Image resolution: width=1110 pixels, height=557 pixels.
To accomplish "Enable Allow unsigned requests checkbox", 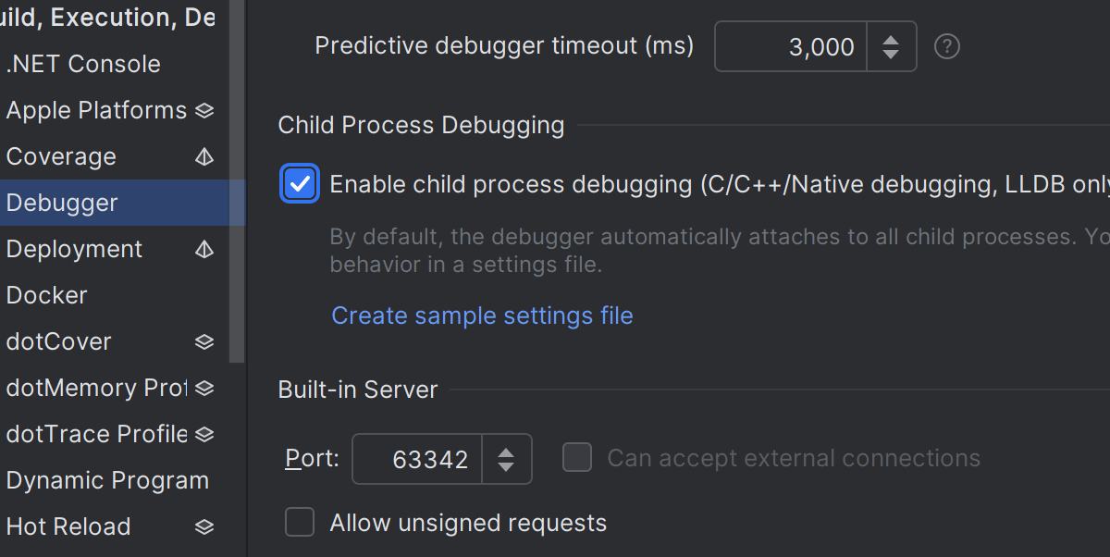I will tap(300, 522).
